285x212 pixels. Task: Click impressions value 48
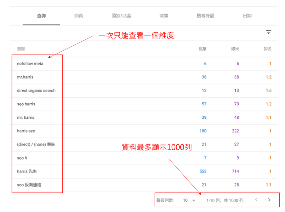[236, 117]
